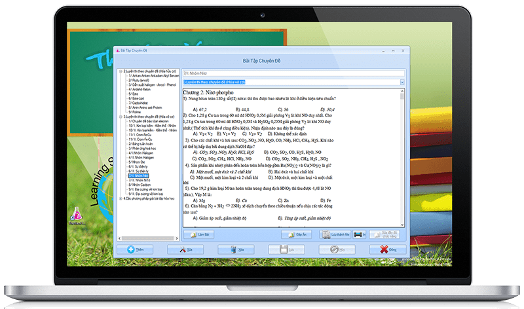This screenshot has height=309, width=524.
Task: Open the chapter category dropdown arrow
Action: click(402, 82)
